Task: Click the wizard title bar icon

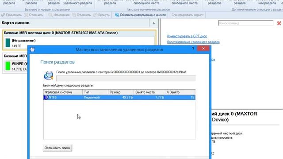Action: [32, 49]
